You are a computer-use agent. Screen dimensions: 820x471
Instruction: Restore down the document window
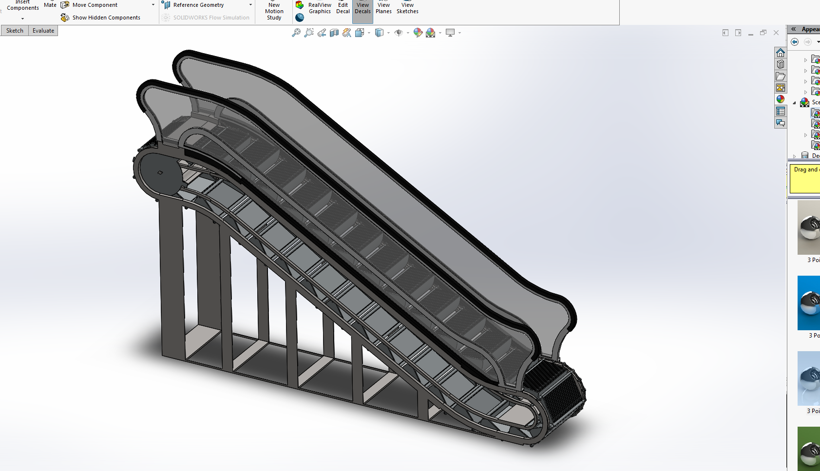[x=763, y=33]
